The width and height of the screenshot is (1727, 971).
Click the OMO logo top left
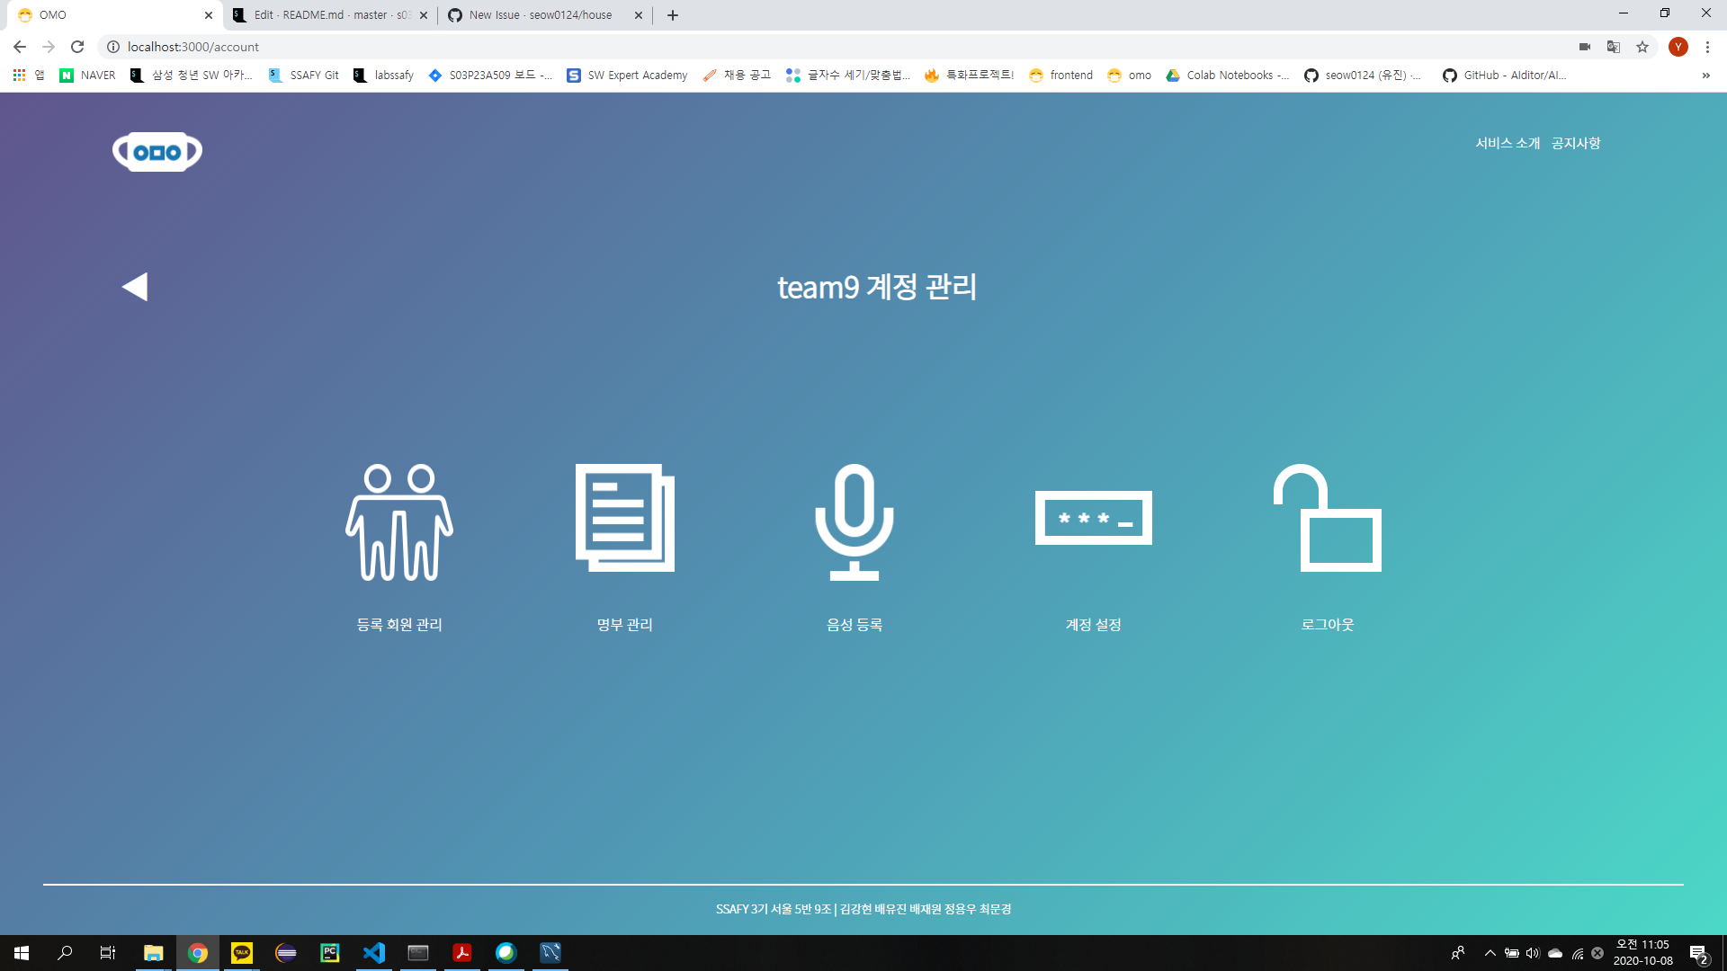[x=157, y=151]
